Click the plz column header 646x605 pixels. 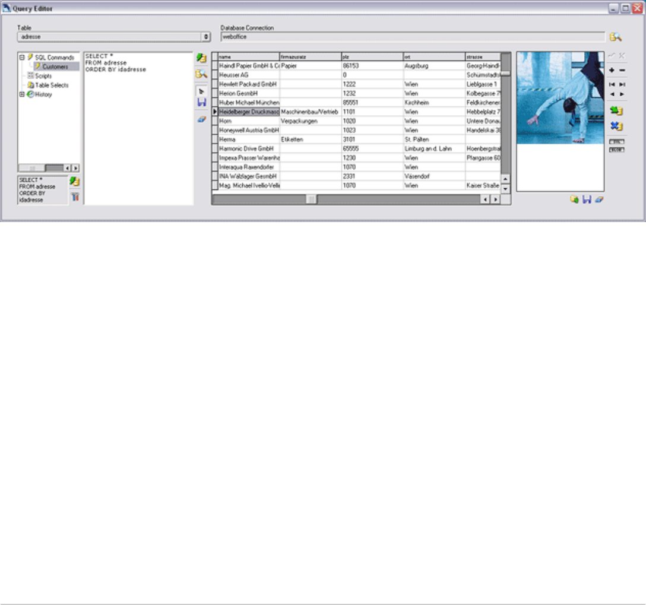coord(372,57)
